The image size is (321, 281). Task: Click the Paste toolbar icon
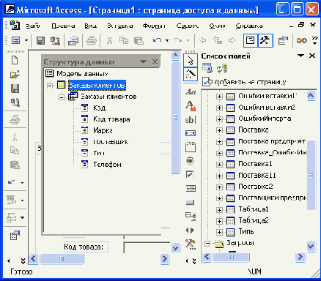click(139, 40)
